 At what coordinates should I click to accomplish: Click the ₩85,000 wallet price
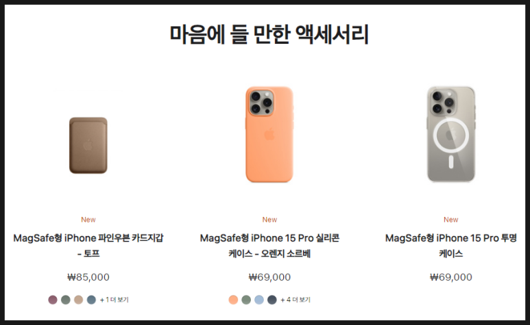(88, 277)
